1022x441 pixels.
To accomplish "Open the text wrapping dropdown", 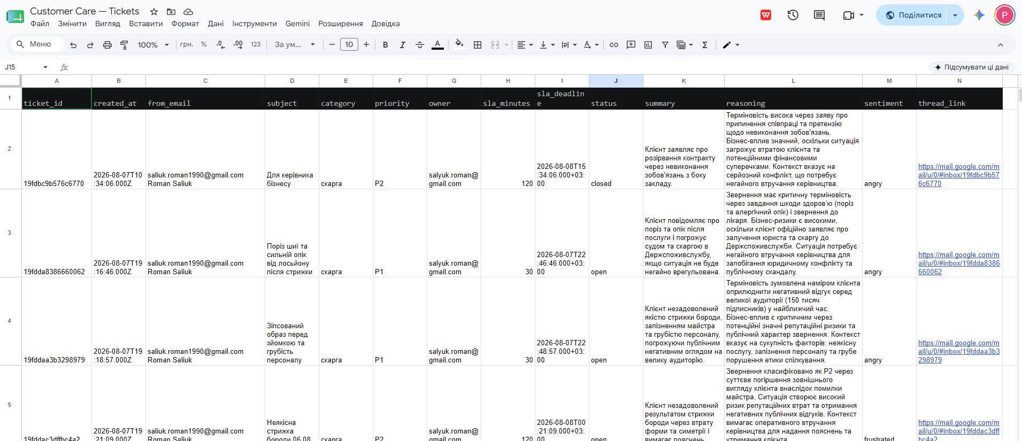I will coord(569,45).
